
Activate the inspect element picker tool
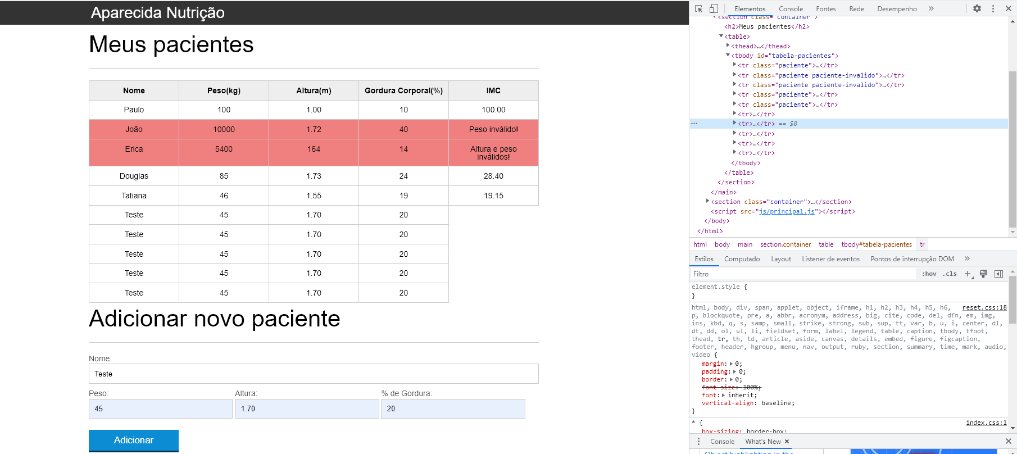tap(698, 8)
